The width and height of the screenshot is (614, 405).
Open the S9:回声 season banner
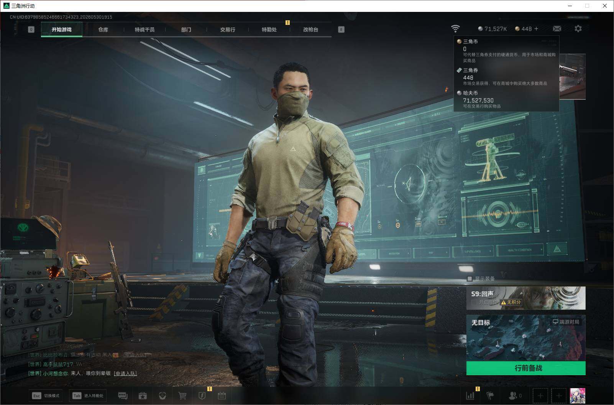tap(526, 298)
